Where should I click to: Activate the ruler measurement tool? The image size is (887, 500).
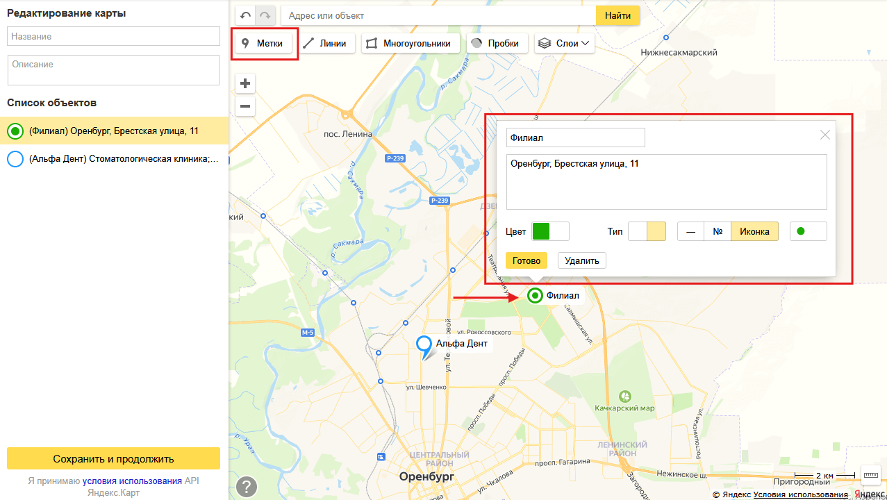pyautogui.click(x=871, y=474)
